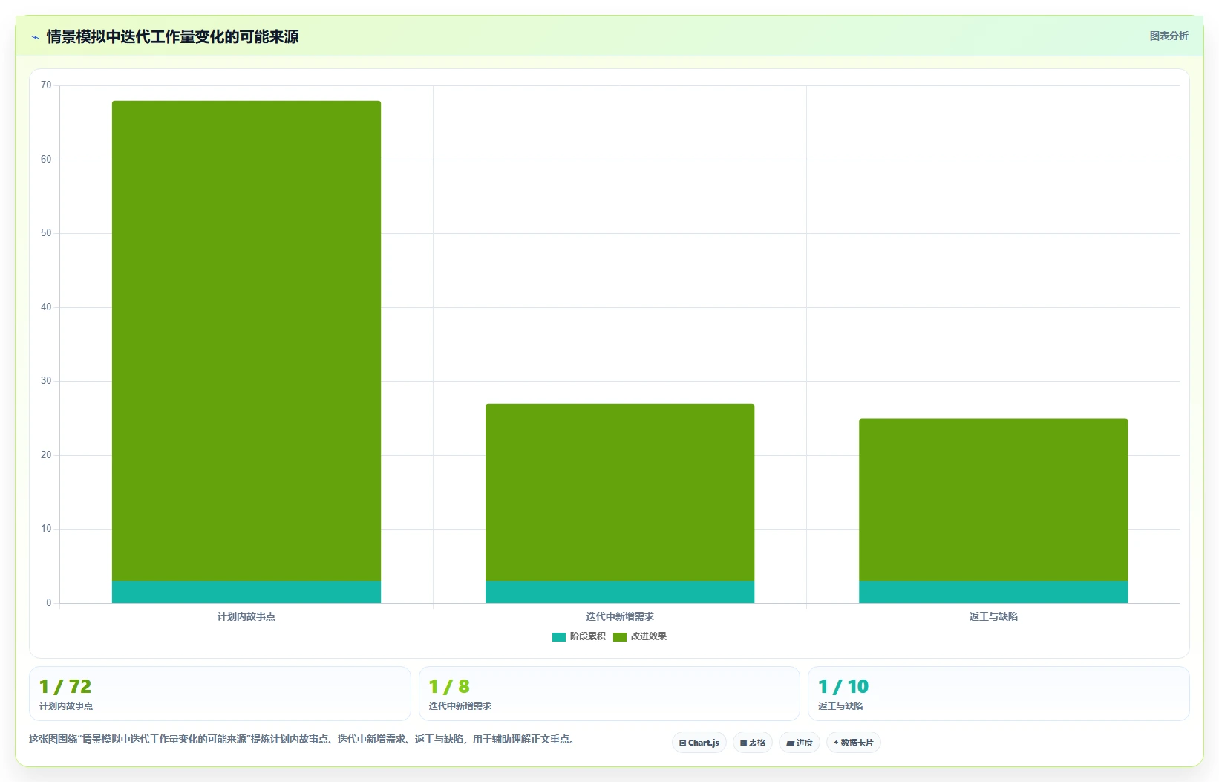Click the teal segment under 迭代中新增需求 bar
This screenshot has width=1219, height=782.
[x=620, y=592]
